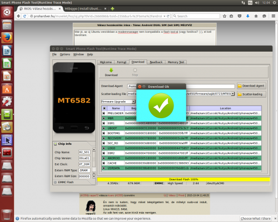This screenshot has height=222, width=278.
Task: Uncheck the RECOVERY partition checkbox
Action: (104, 138)
